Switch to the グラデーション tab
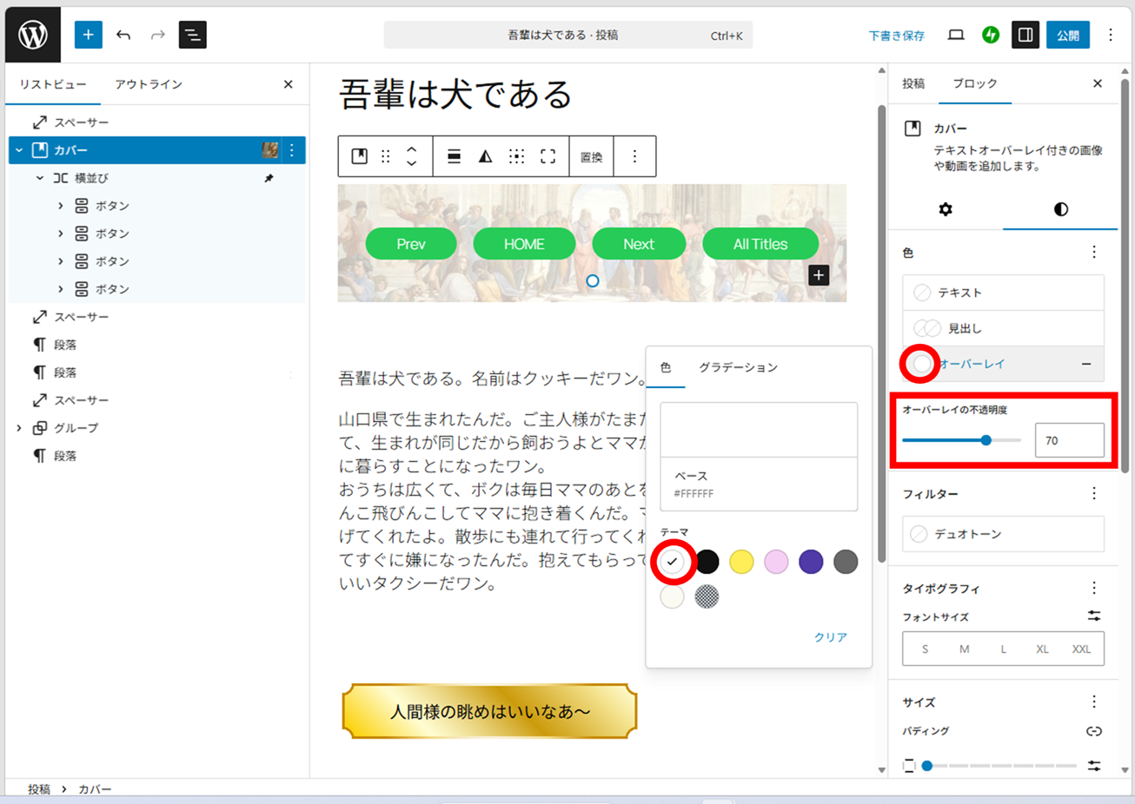Image resolution: width=1135 pixels, height=804 pixels. coord(738,367)
